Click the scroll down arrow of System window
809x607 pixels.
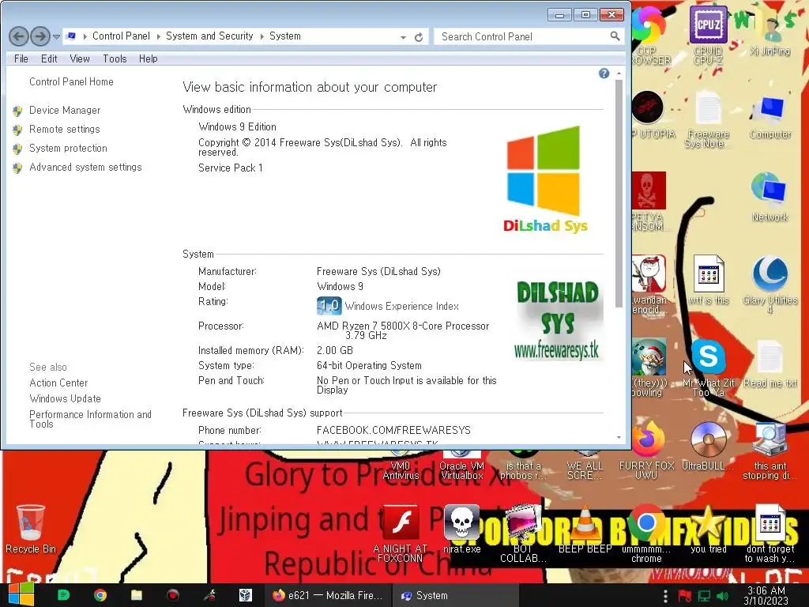click(619, 437)
